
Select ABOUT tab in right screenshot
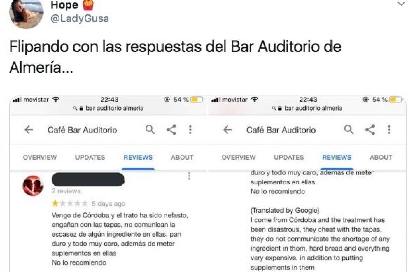381,157
